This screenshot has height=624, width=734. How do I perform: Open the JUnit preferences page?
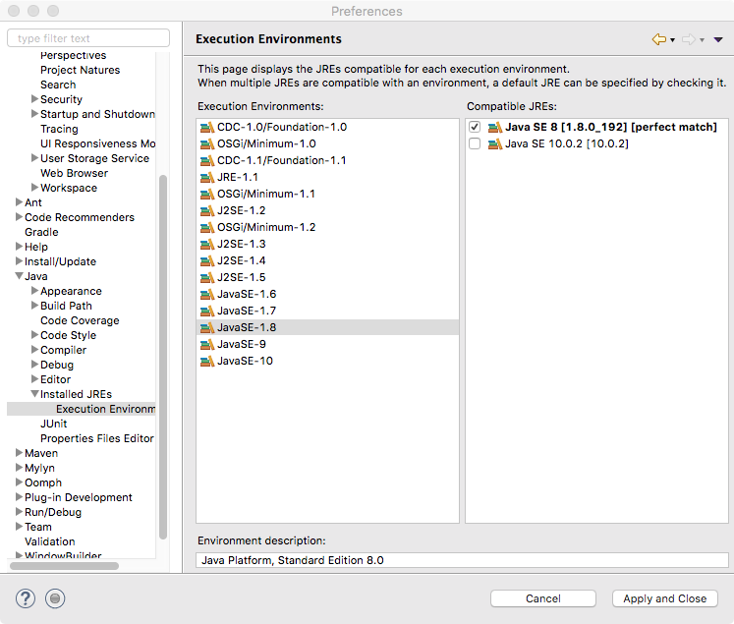click(x=53, y=424)
